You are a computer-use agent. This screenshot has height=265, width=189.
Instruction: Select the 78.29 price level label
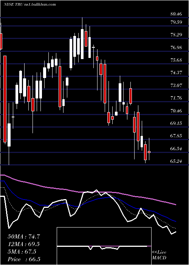click(176, 35)
